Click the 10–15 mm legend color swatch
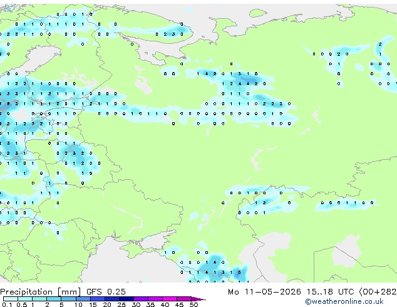This screenshot has height=307, width=397. (x=83, y=299)
